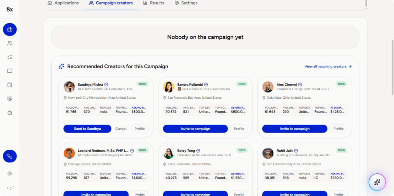Invite Alex Cinovoj to campaign
Image resolution: width=394 pixels, height=196 pixels.
295,128
